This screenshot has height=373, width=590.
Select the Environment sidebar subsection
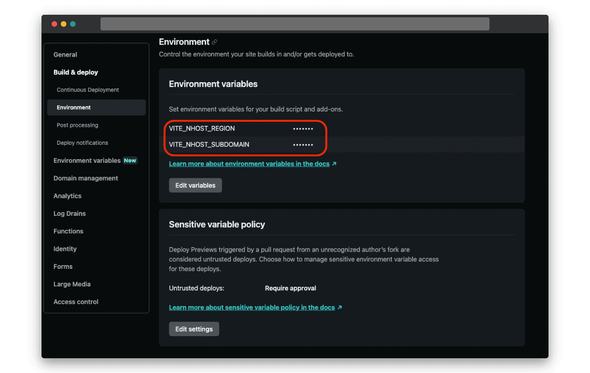coord(74,107)
